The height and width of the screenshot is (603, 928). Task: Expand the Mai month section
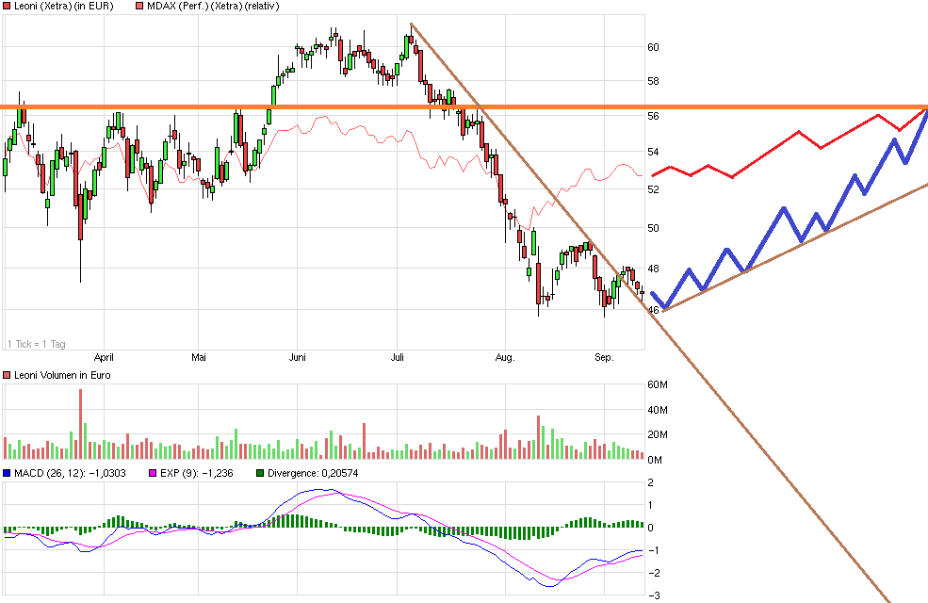[199, 357]
